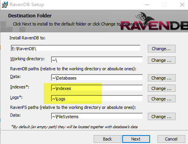188x144 pixels.
Task: Close the RavenDB Setup window
Action: [x=182, y=5]
